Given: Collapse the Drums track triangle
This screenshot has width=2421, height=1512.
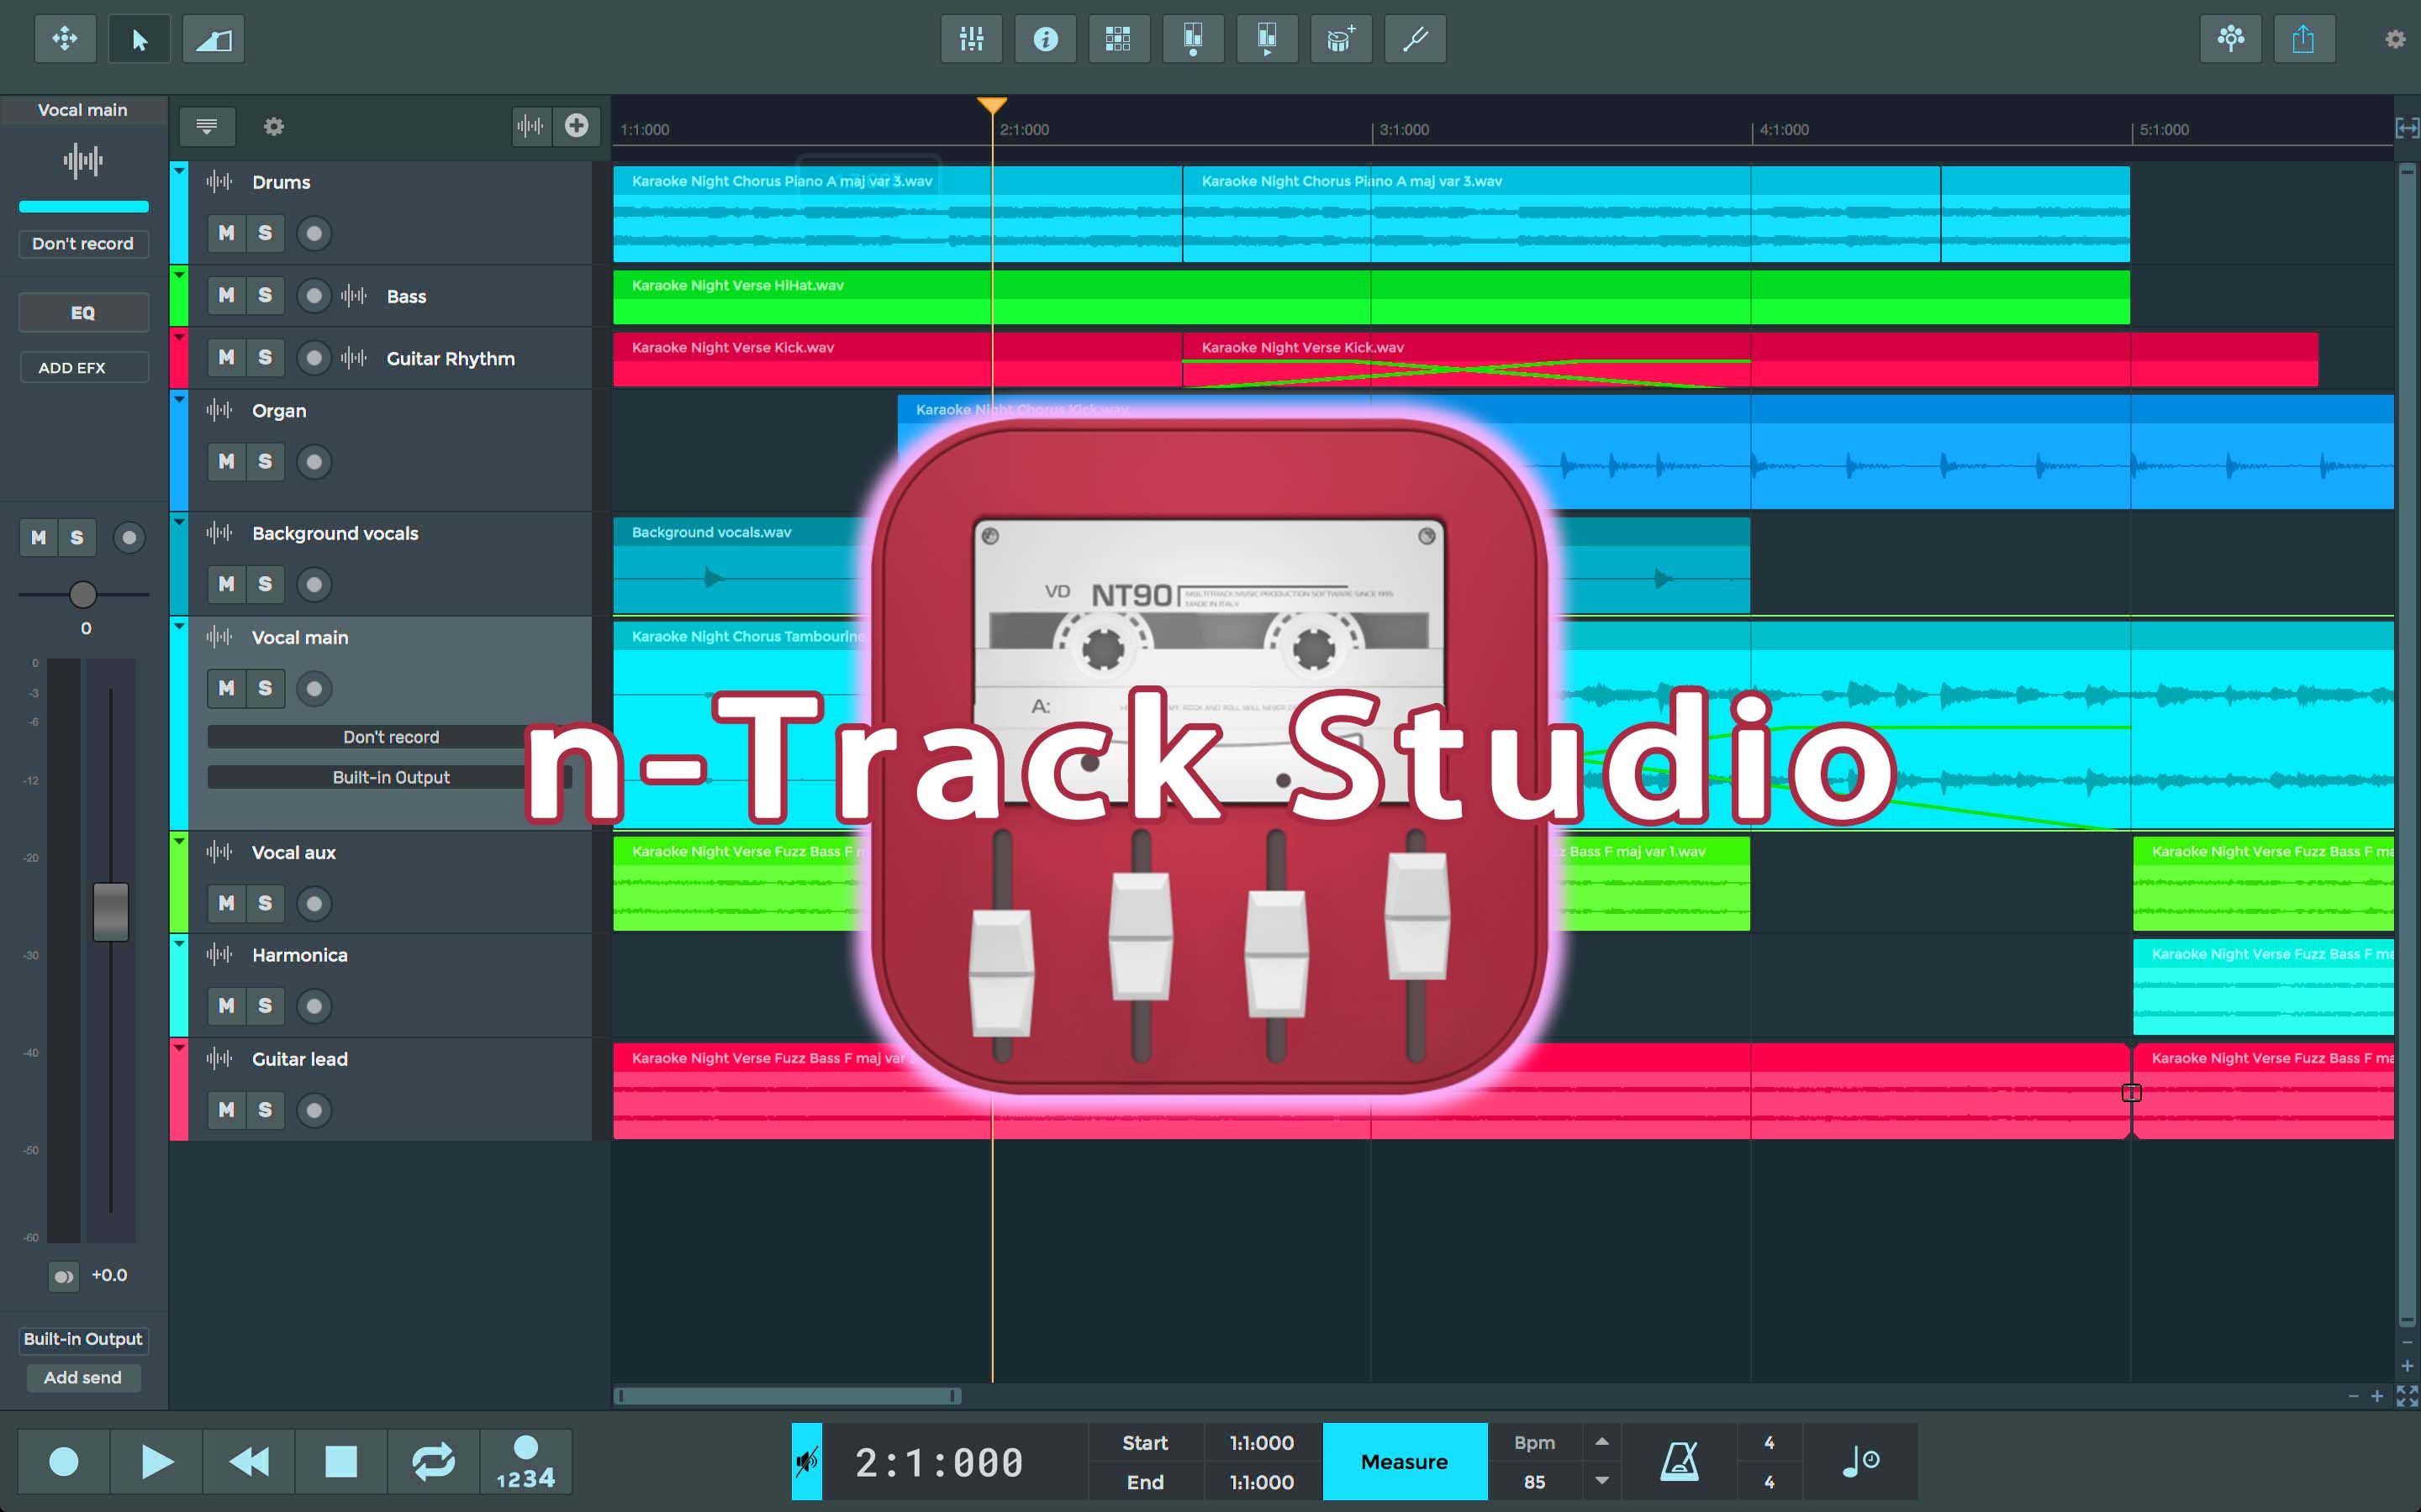Looking at the screenshot, I should 179,172.
